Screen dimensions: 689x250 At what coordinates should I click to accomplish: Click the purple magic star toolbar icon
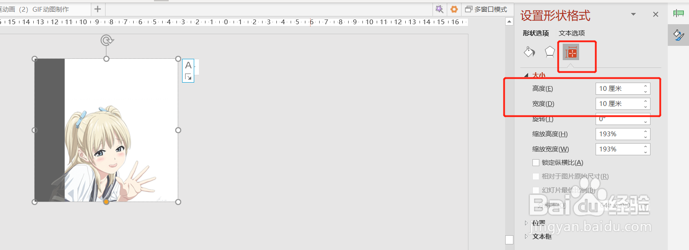coord(439,9)
